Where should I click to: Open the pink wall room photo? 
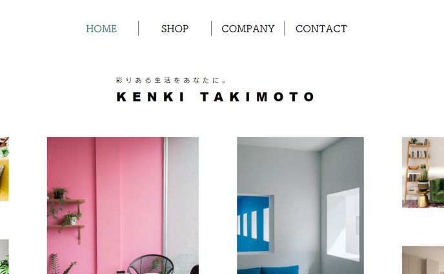(x=123, y=205)
